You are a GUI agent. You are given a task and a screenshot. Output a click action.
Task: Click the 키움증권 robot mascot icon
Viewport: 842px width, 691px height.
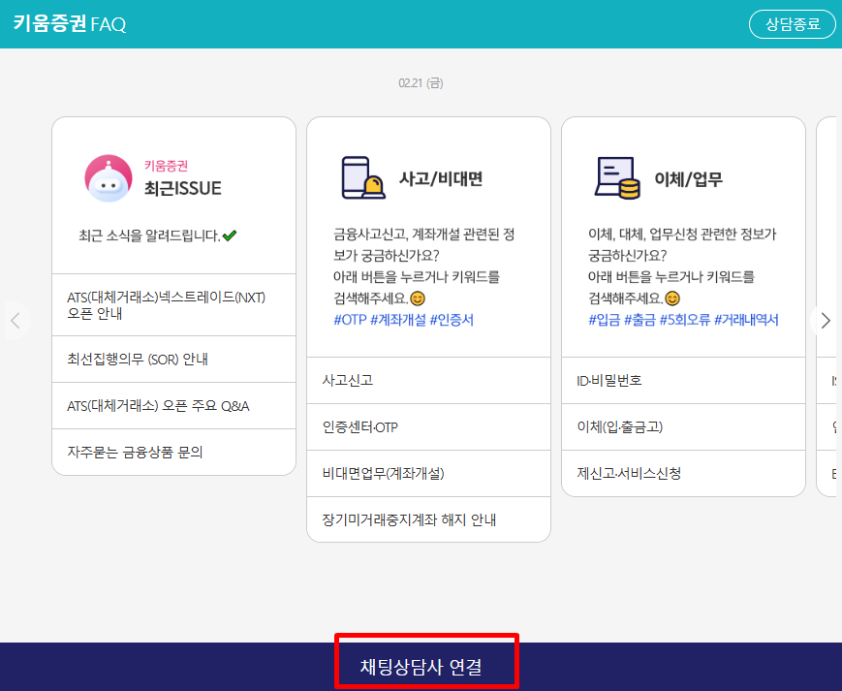pos(109,178)
